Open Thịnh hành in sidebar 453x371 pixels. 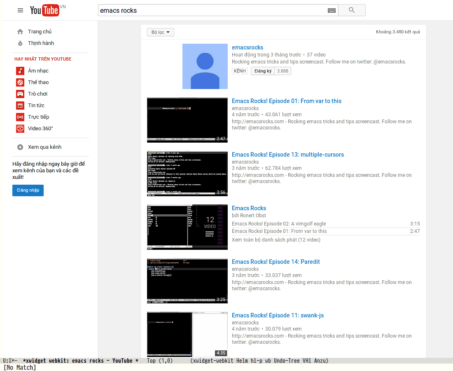pyautogui.click(x=41, y=43)
